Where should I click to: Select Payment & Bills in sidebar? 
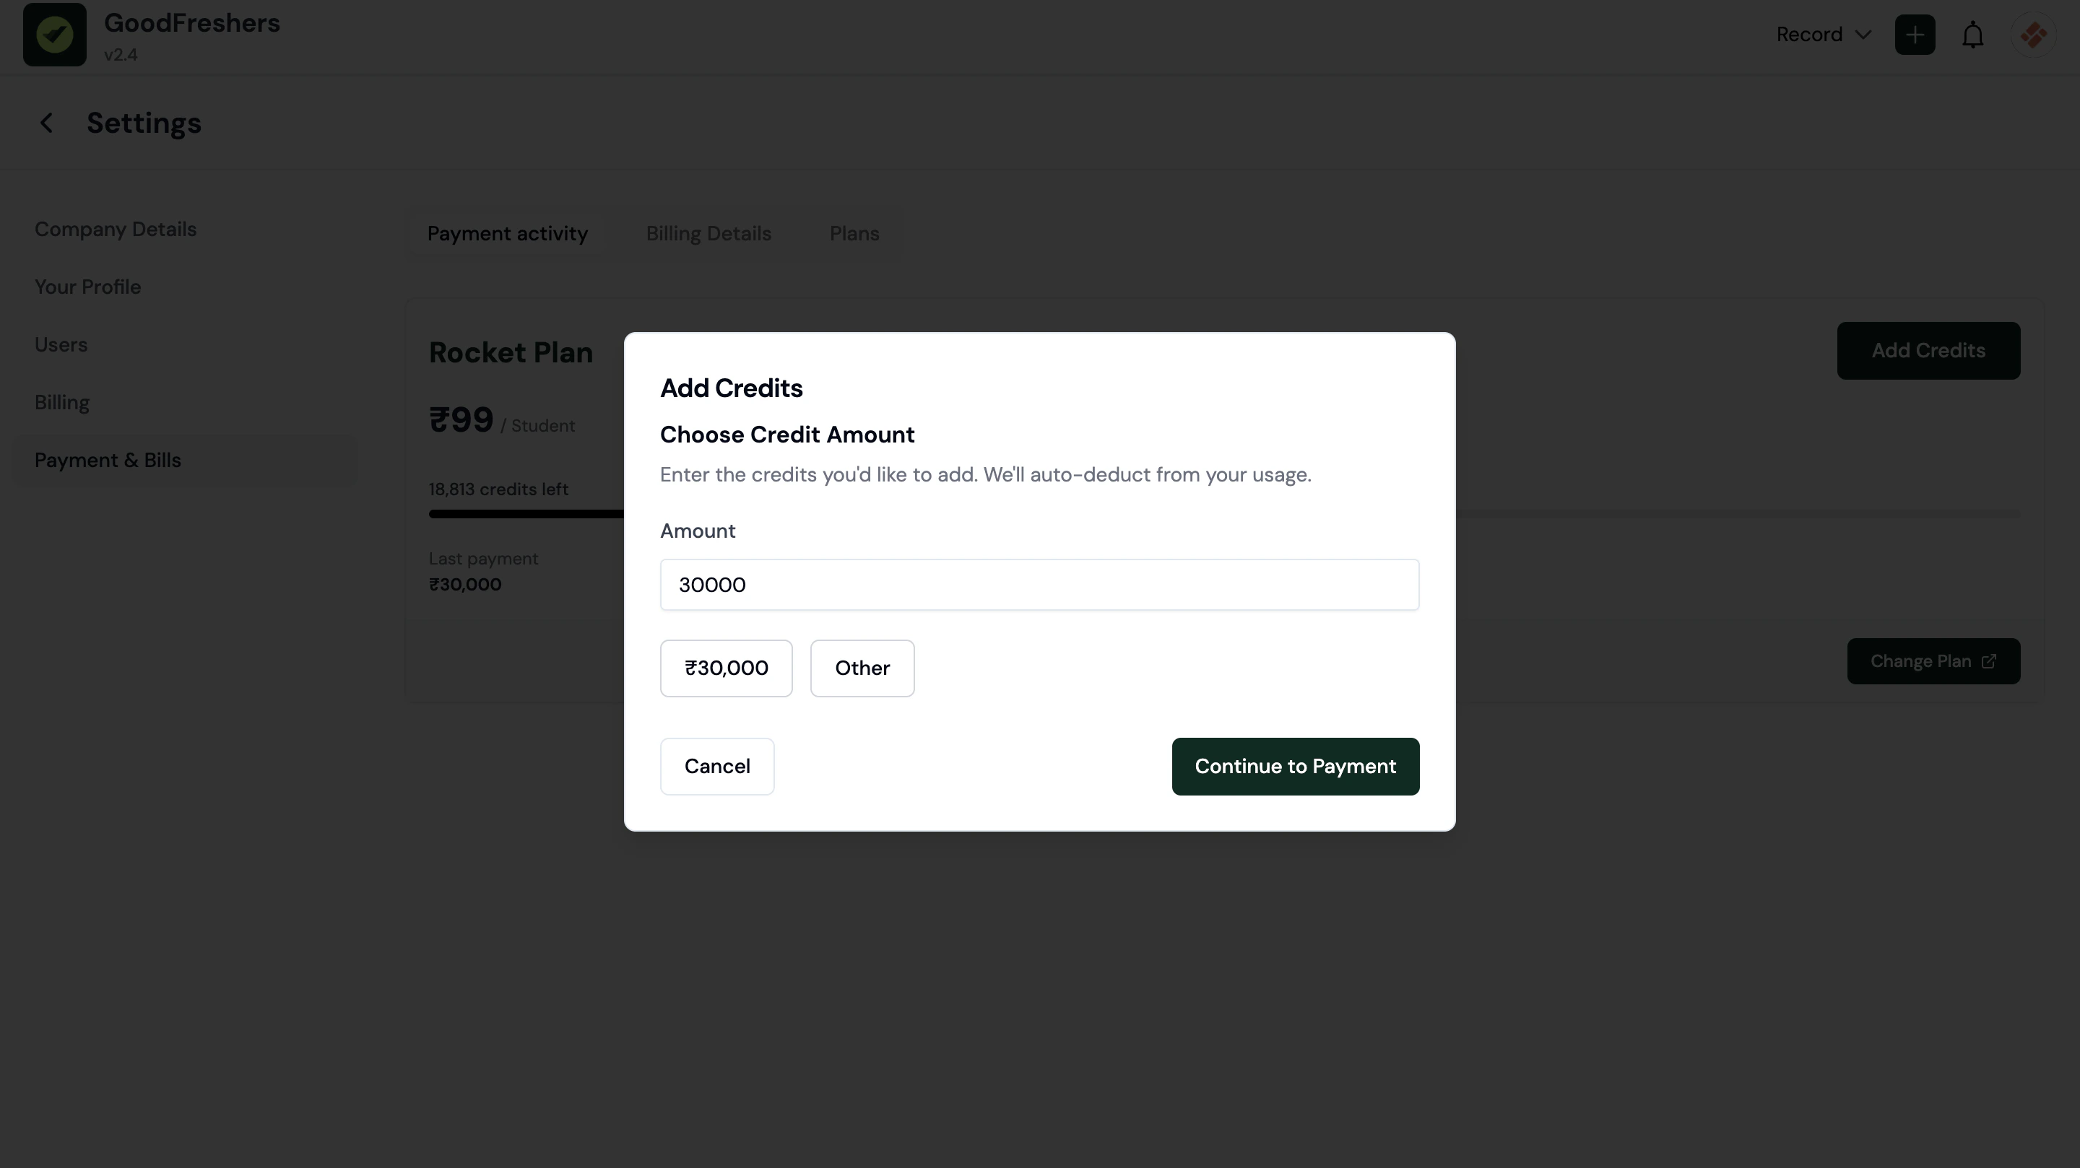(186, 460)
